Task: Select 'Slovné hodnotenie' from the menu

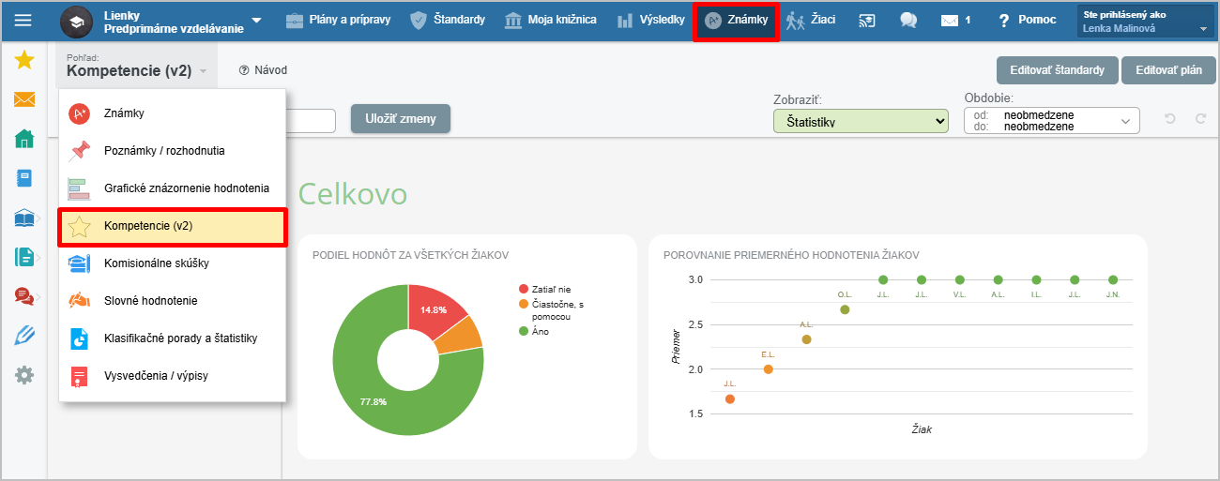Action: [150, 301]
